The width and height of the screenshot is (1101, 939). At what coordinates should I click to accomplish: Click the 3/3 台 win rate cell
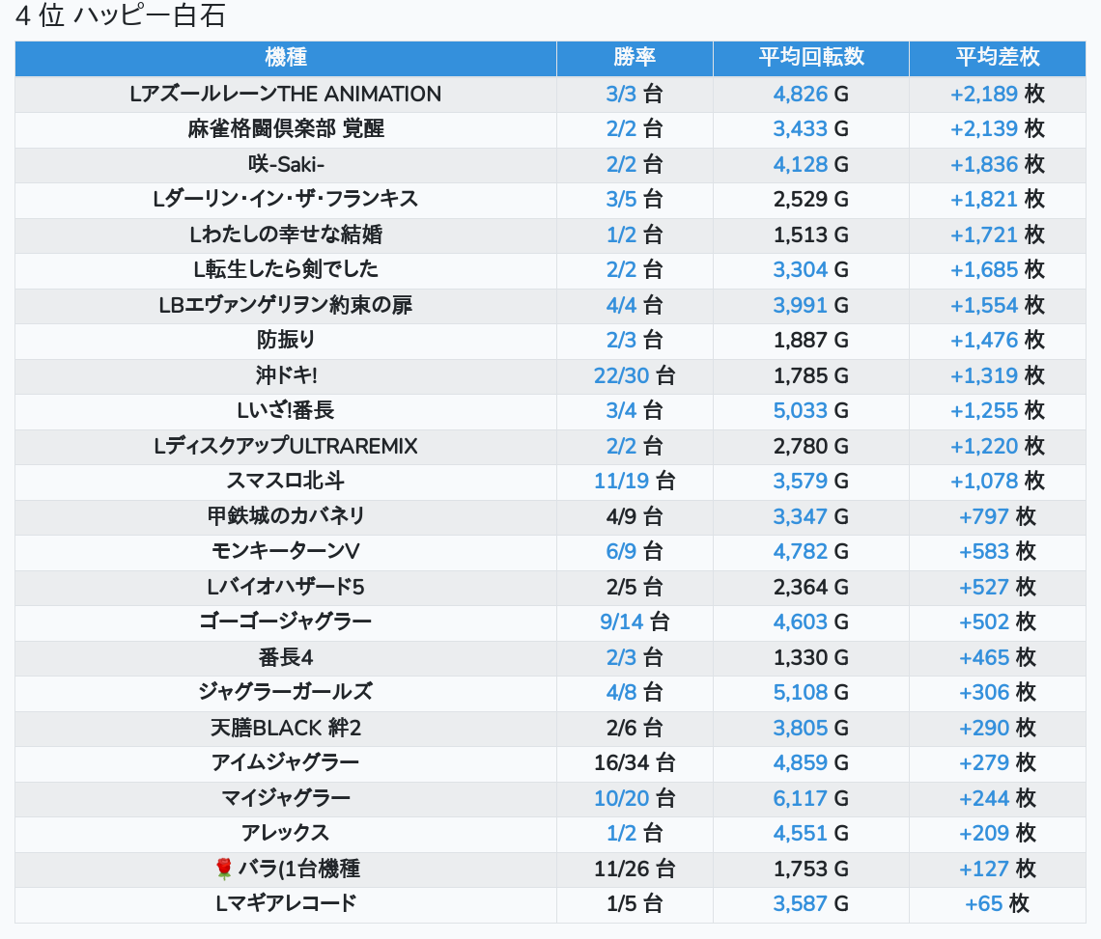pos(635,94)
